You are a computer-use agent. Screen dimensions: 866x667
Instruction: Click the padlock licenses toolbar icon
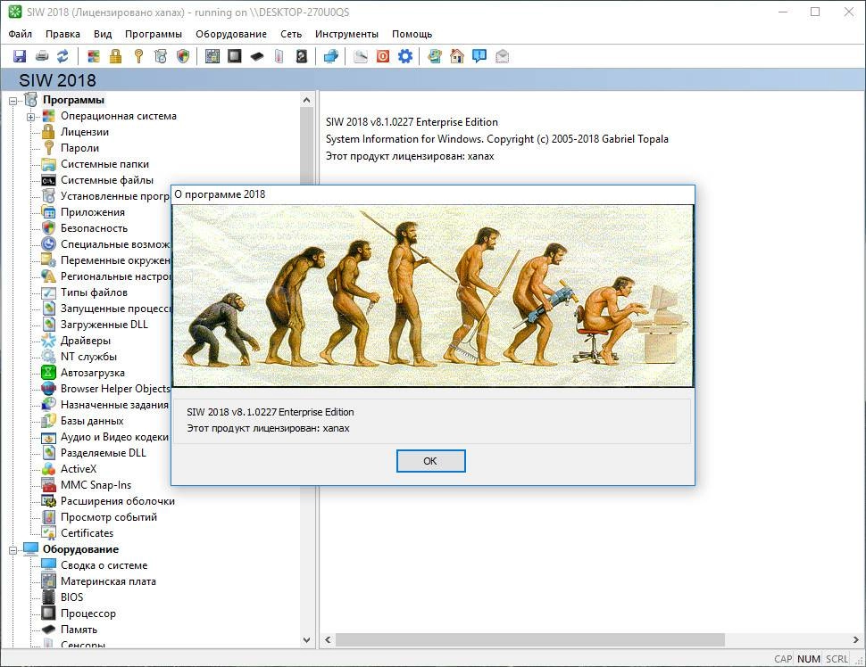[115, 55]
